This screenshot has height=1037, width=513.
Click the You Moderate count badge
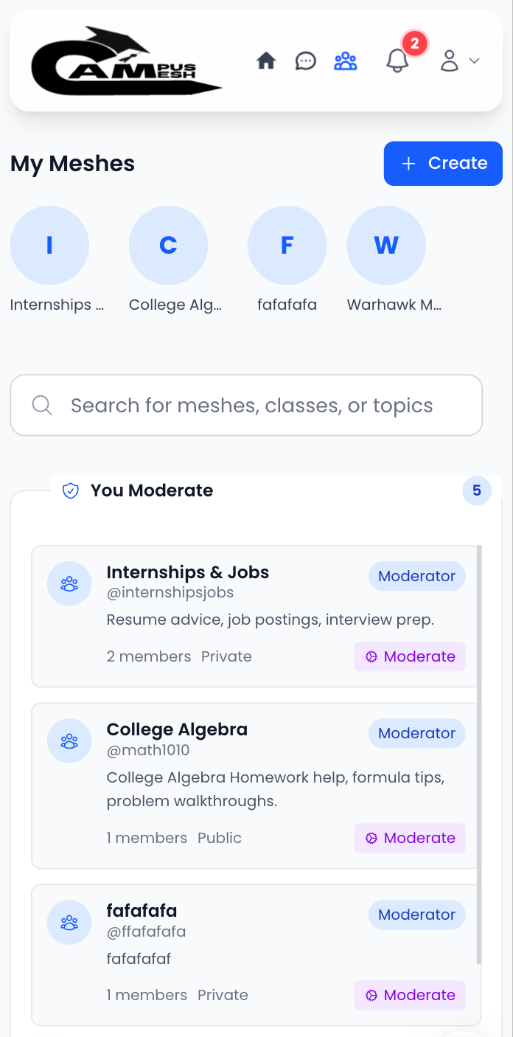[x=477, y=490]
